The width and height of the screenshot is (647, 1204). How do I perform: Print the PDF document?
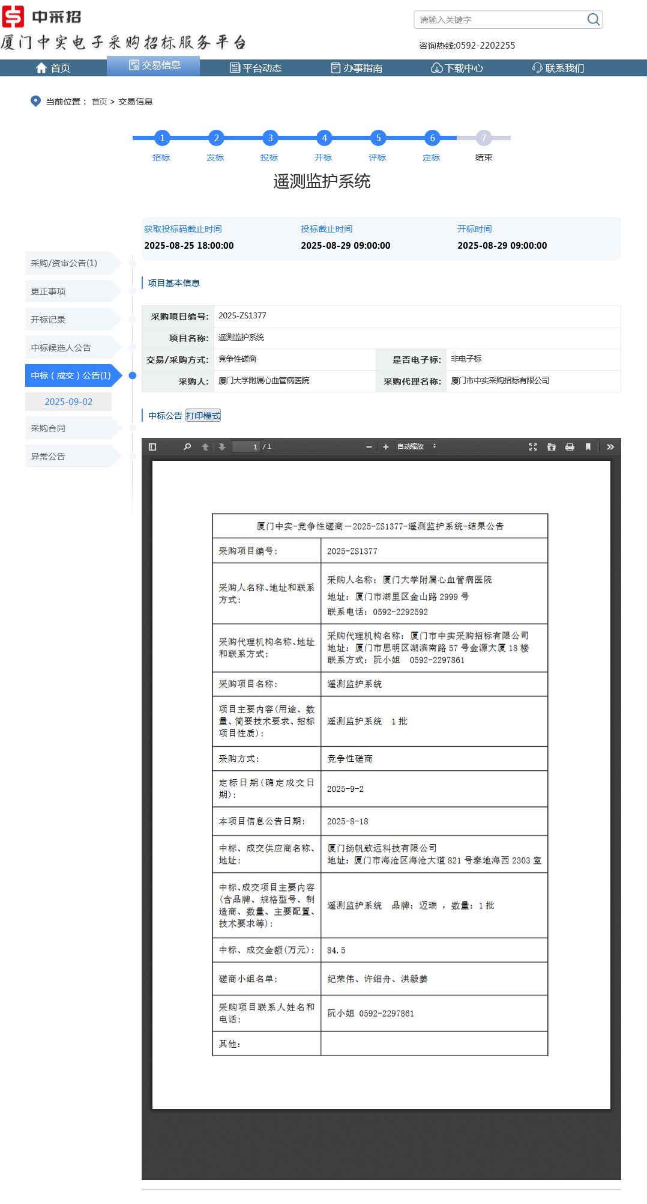[x=570, y=447]
